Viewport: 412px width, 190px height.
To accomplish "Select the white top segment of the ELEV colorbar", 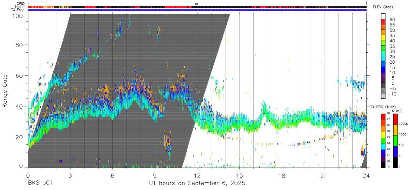I will [383, 16].
